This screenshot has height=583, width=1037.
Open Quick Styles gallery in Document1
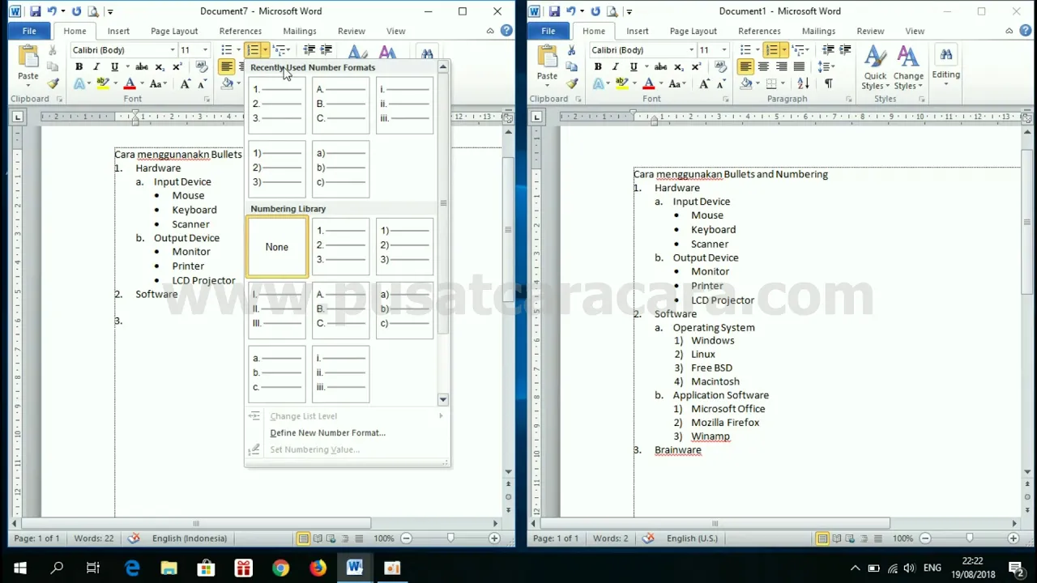point(875,68)
